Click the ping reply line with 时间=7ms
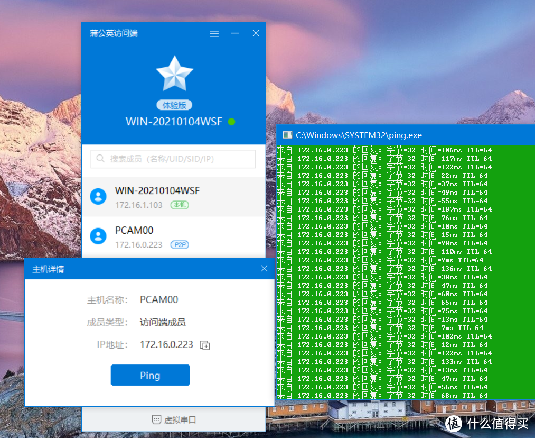 (x=380, y=328)
